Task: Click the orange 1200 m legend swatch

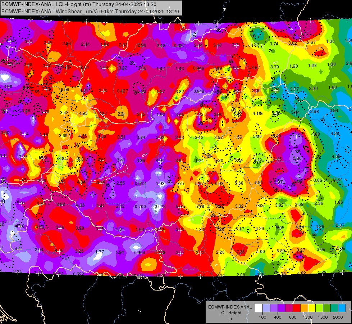Action: [304, 308]
